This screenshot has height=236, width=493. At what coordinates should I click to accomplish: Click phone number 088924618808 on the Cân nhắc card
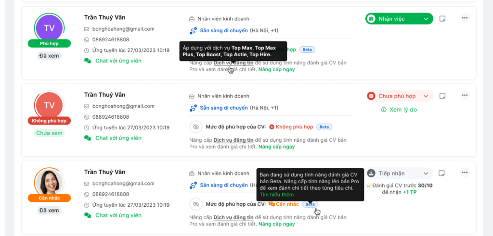click(x=111, y=194)
